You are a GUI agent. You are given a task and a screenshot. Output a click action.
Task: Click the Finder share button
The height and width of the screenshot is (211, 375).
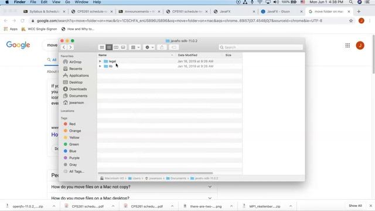[162, 47]
